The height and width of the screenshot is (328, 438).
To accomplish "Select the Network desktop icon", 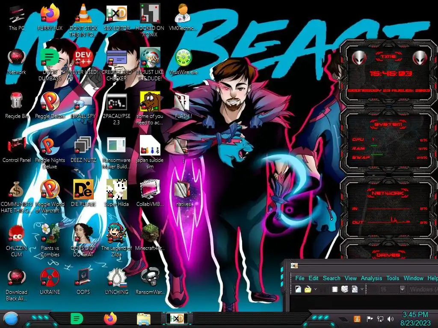I will click(17, 62).
